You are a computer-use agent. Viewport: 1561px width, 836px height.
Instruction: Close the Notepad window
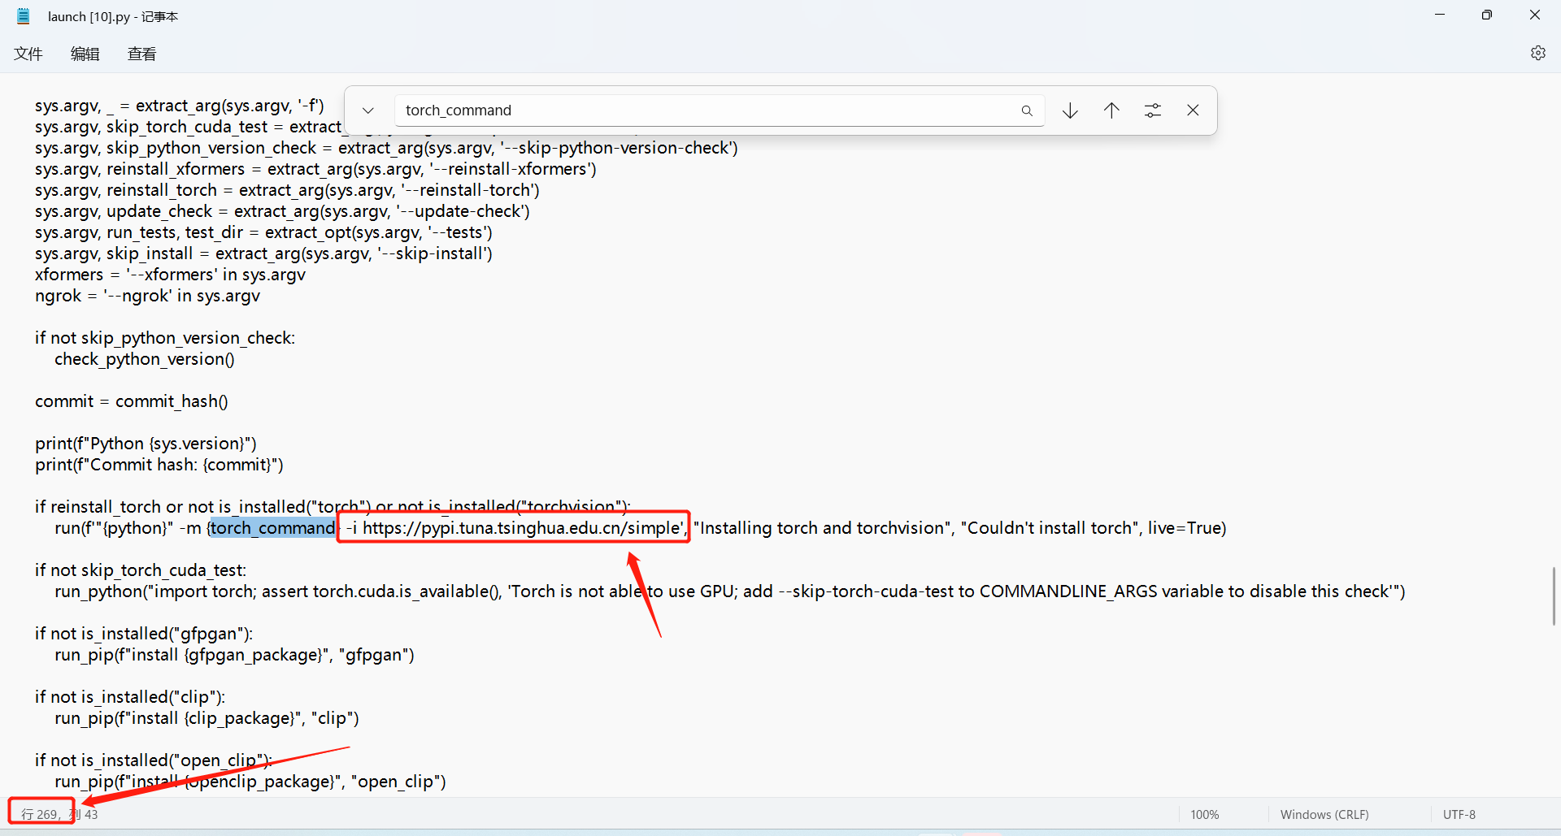pyautogui.click(x=1535, y=15)
